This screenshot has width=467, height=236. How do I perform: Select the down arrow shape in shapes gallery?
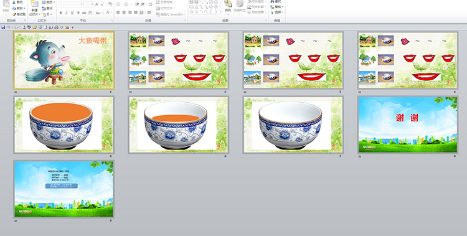pyautogui.click(x=216, y=7)
